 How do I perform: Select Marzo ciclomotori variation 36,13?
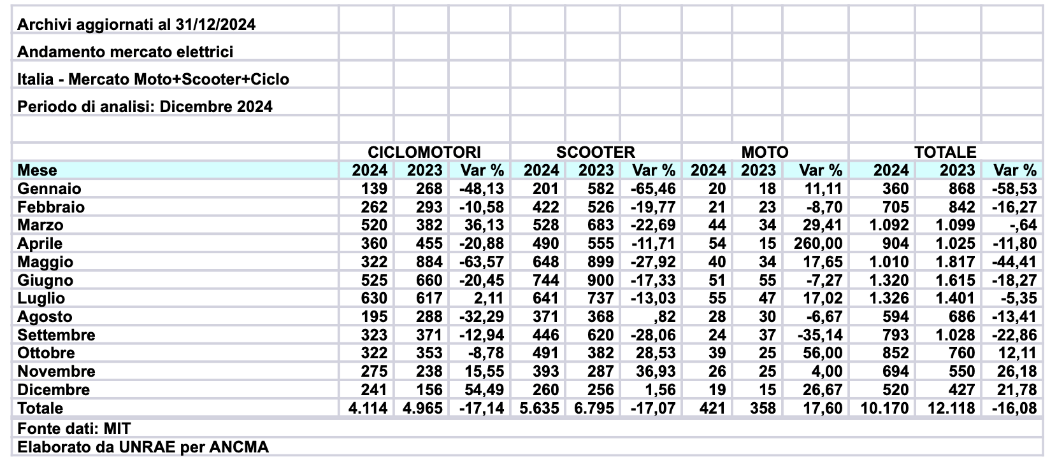click(485, 225)
